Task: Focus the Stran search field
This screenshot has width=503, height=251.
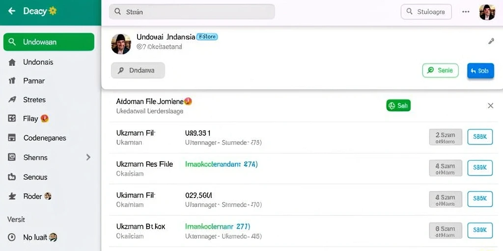Action: (x=192, y=12)
